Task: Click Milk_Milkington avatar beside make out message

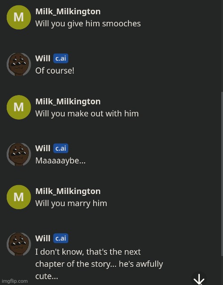Action: (19, 107)
